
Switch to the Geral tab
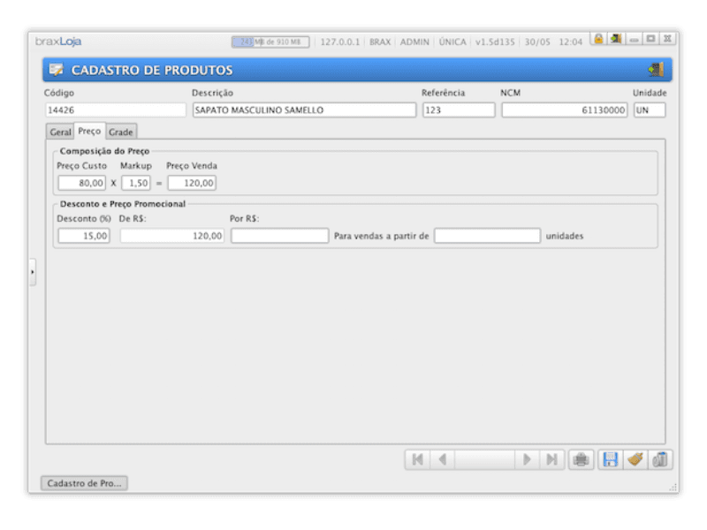[x=60, y=132]
